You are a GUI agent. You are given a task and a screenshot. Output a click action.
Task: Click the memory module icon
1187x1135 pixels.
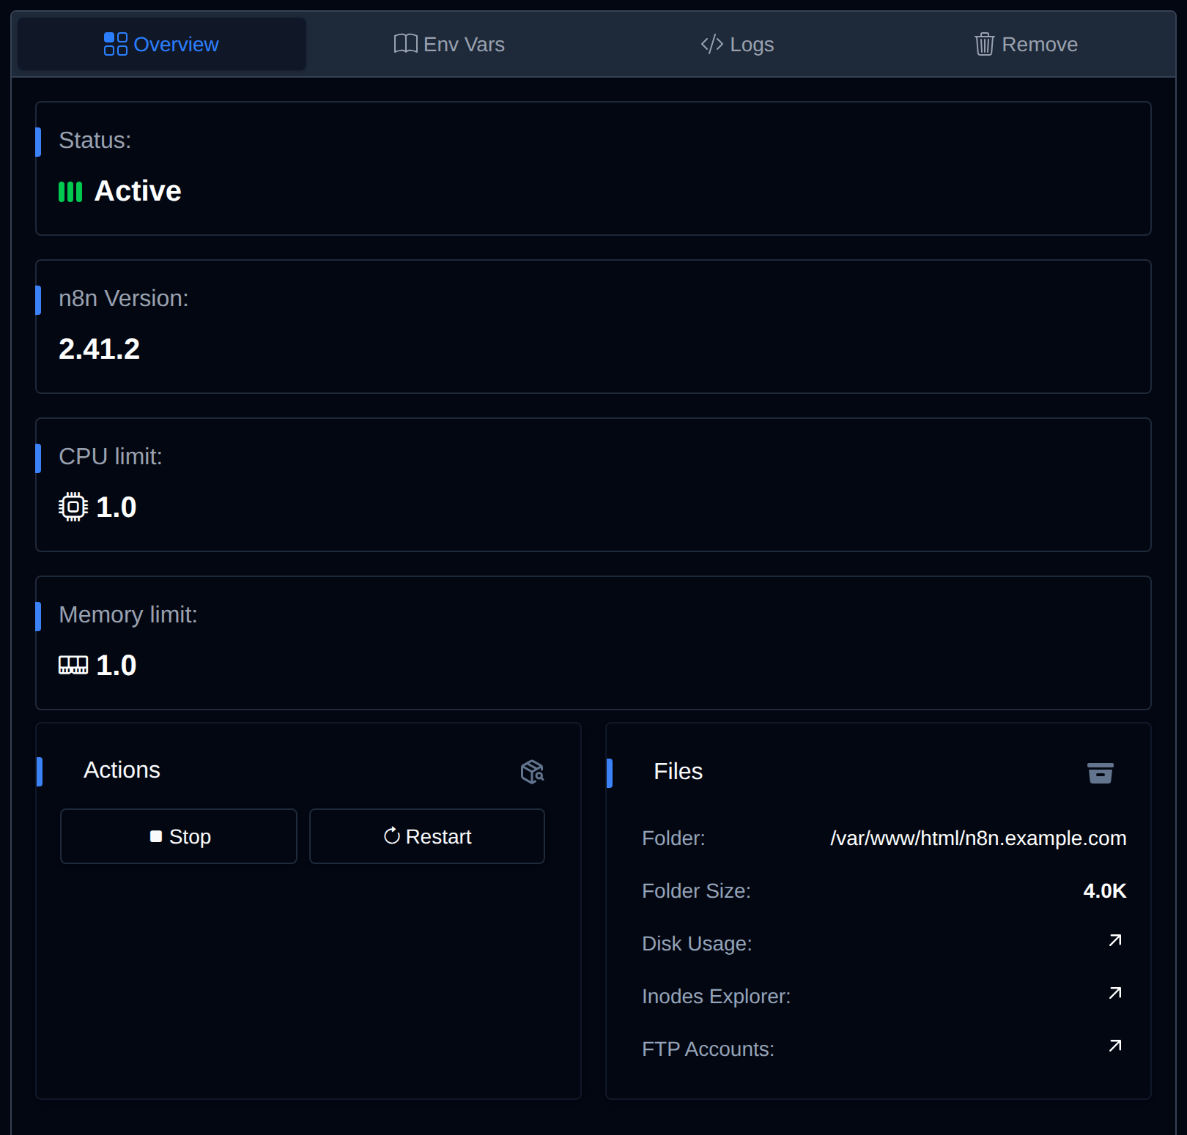[73, 665]
